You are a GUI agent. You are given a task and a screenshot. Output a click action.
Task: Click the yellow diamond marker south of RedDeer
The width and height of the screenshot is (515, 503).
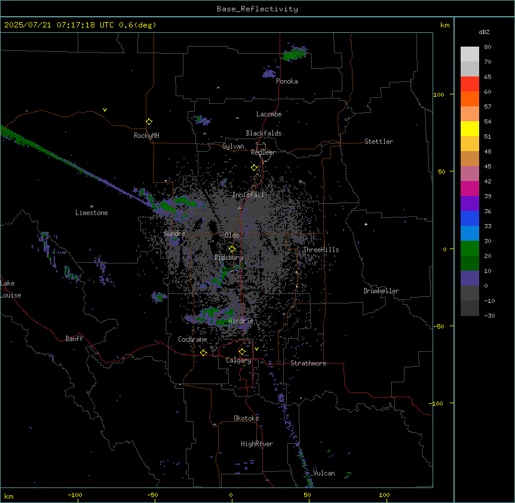[x=255, y=168]
